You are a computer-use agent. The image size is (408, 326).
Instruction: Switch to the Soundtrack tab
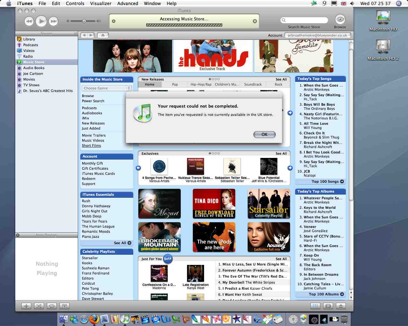point(253,84)
